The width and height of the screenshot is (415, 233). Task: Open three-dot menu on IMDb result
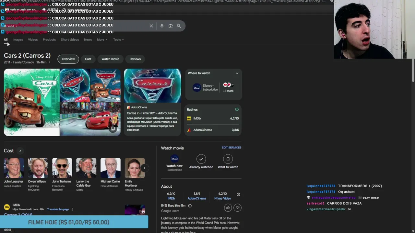coord(73,209)
